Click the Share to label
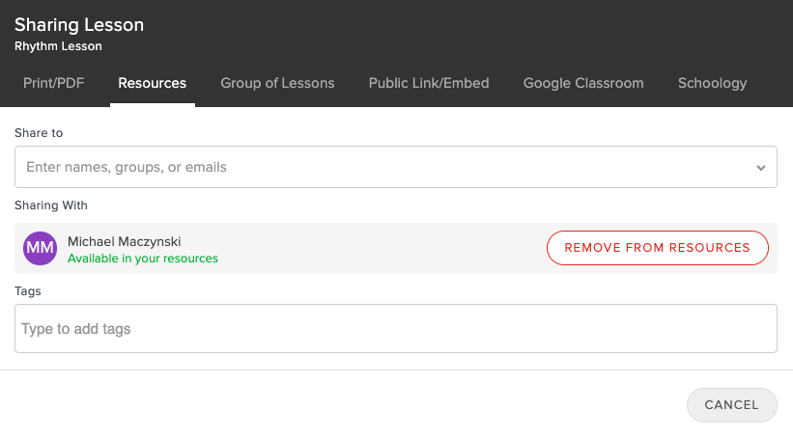 coord(39,133)
